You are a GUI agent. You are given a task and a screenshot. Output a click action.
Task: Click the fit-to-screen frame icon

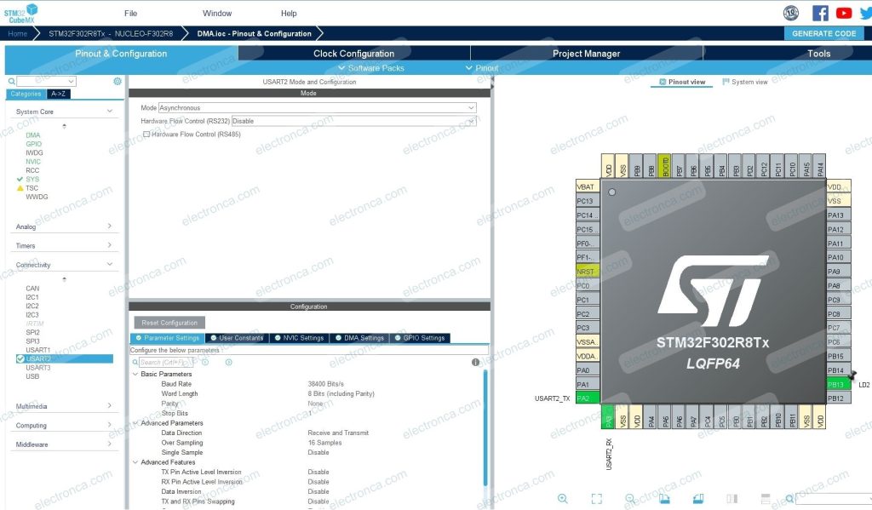pos(597,499)
